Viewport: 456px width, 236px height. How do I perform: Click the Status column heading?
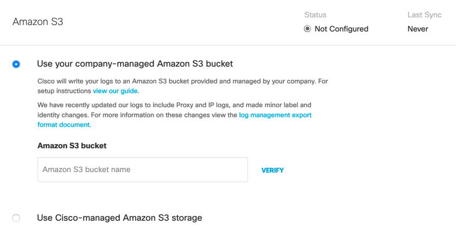[x=315, y=15]
